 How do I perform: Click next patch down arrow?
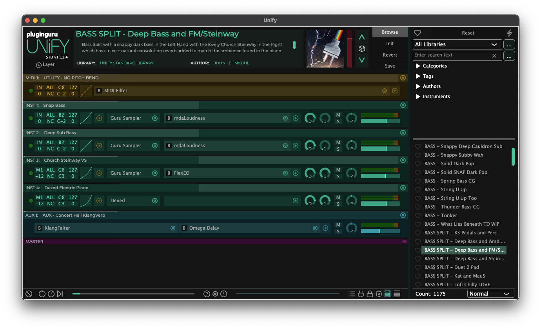[x=362, y=60]
